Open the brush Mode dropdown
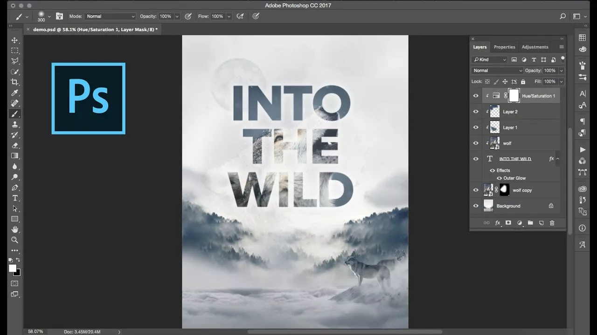 tap(110, 16)
